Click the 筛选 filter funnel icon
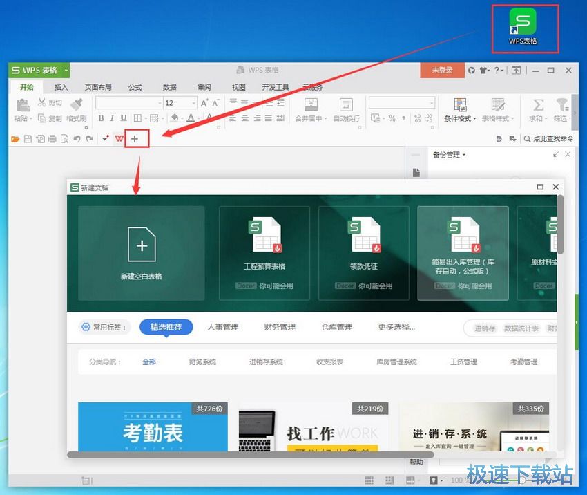Viewport: 587px width, 495px height. (x=561, y=105)
